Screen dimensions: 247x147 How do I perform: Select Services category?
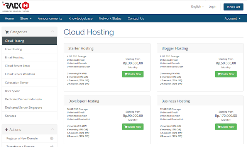[x=29, y=116]
